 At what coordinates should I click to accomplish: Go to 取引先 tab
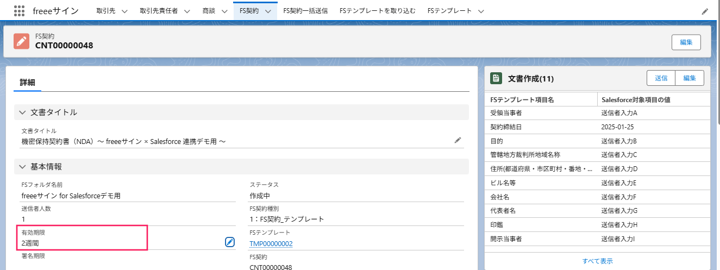(x=105, y=11)
